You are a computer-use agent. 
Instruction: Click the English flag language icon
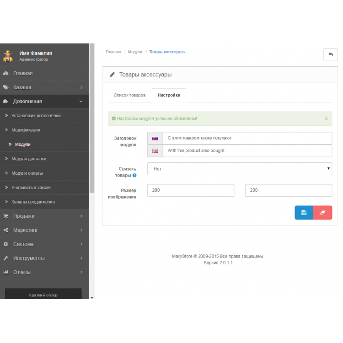(x=155, y=151)
